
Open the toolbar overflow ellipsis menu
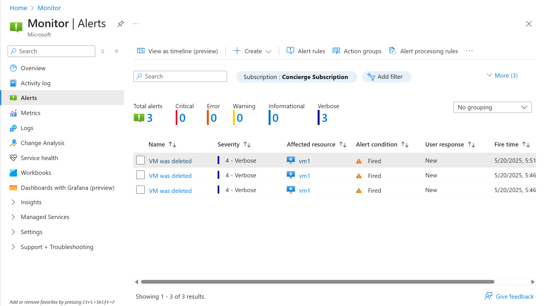pyautogui.click(x=469, y=51)
